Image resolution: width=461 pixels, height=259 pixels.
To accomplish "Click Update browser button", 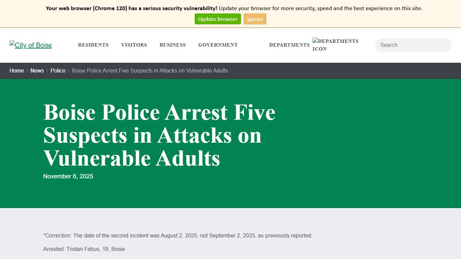I will point(217,19).
